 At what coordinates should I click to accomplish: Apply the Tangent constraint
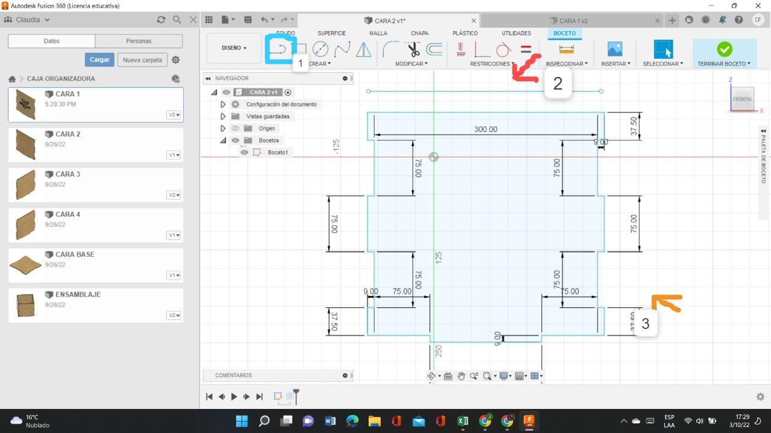click(x=504, y=49)
